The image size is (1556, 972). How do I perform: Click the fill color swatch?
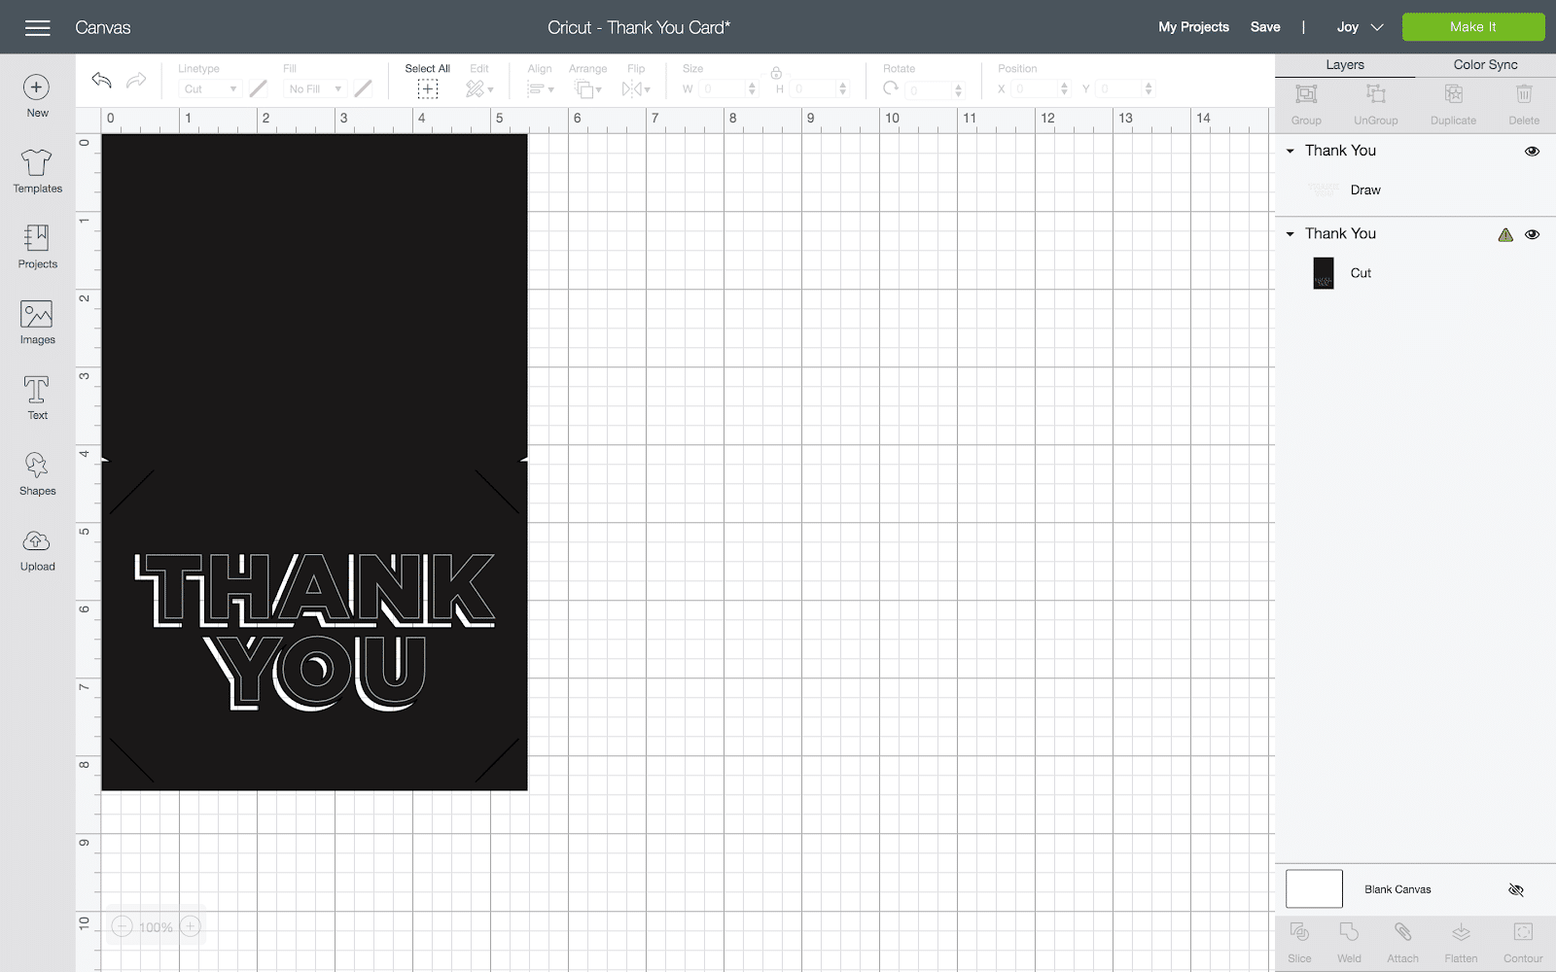point(363,88)
